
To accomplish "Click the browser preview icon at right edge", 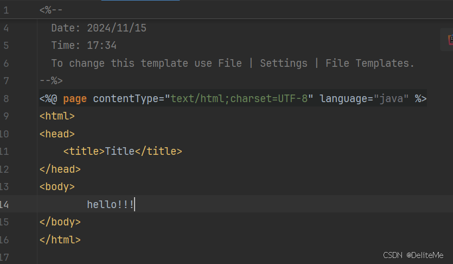I will point(450,40).
